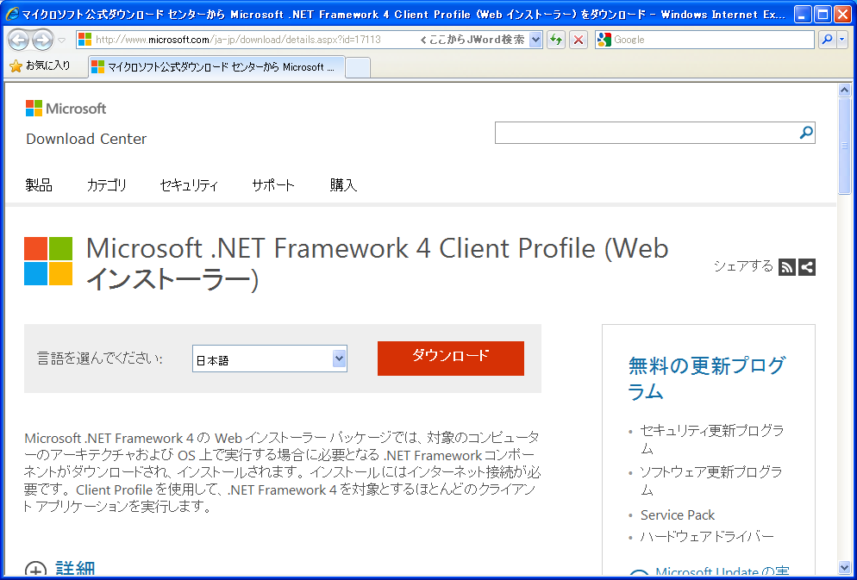The width and height of the screenshot is (857, 580).
Task: Click the Microsoft favicon in the address bar
Action: [x=84, y=40]
